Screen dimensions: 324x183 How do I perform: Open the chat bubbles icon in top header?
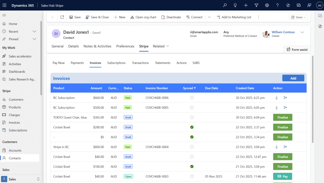pos(299,5)
